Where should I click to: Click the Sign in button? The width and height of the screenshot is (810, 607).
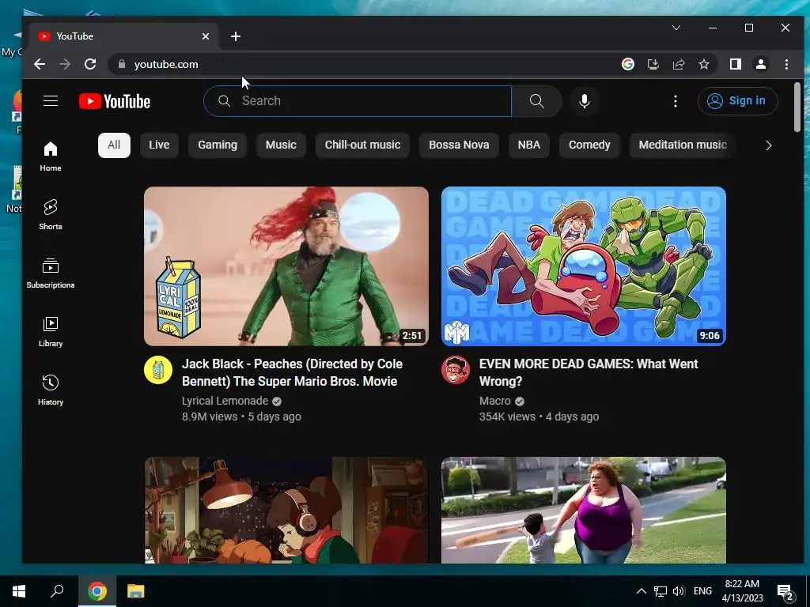[x=737, y=100]
